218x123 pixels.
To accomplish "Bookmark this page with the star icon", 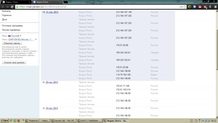I will click(x=185, y=7).
